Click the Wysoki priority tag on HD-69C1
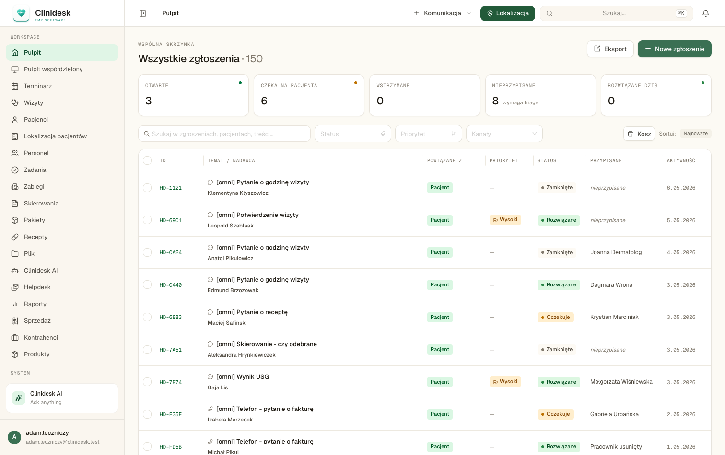Screen dimensions: 725x455 (x=505, y=220)
